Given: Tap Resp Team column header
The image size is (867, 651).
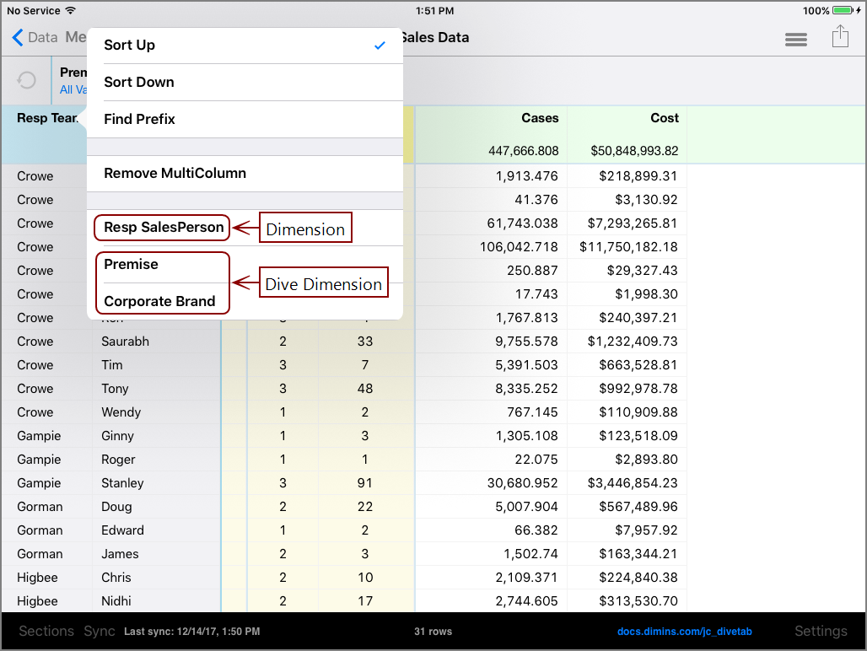Looking at the screenshot, I should tap(46, 118).
